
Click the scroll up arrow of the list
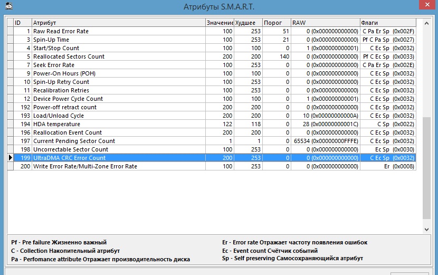coord(426,23)
